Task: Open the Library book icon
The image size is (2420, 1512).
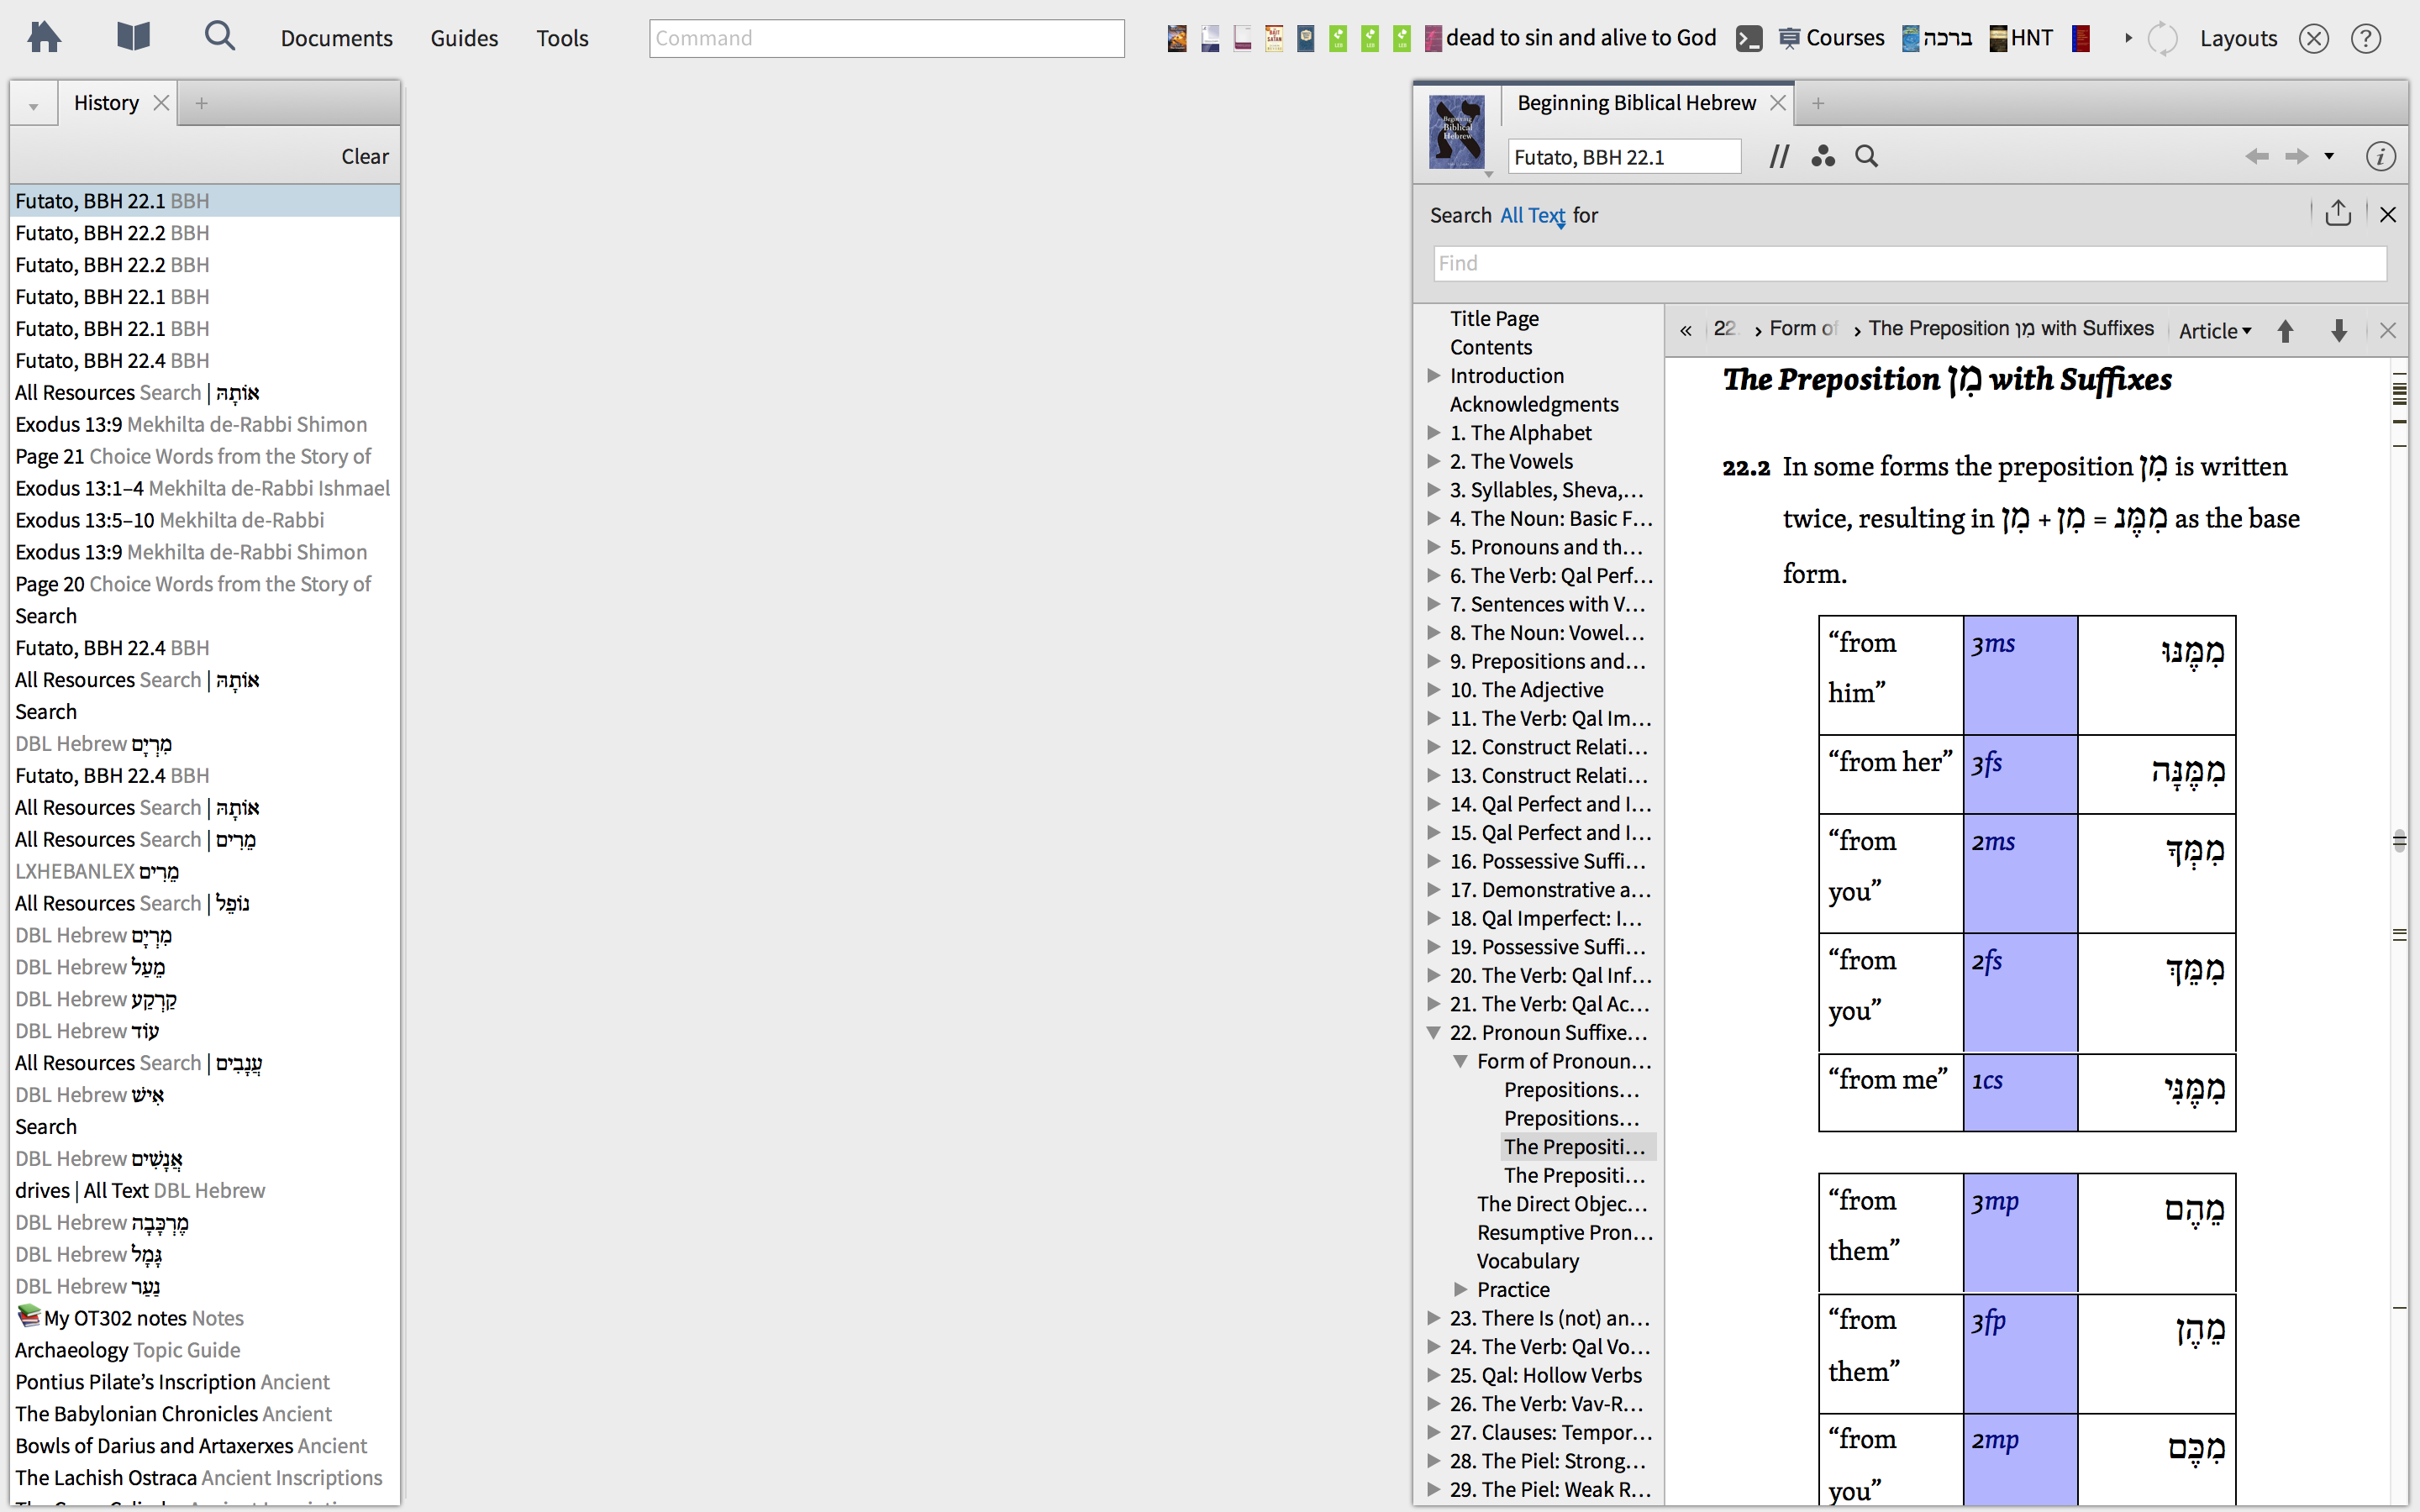Action: click(x=133, y=38)
